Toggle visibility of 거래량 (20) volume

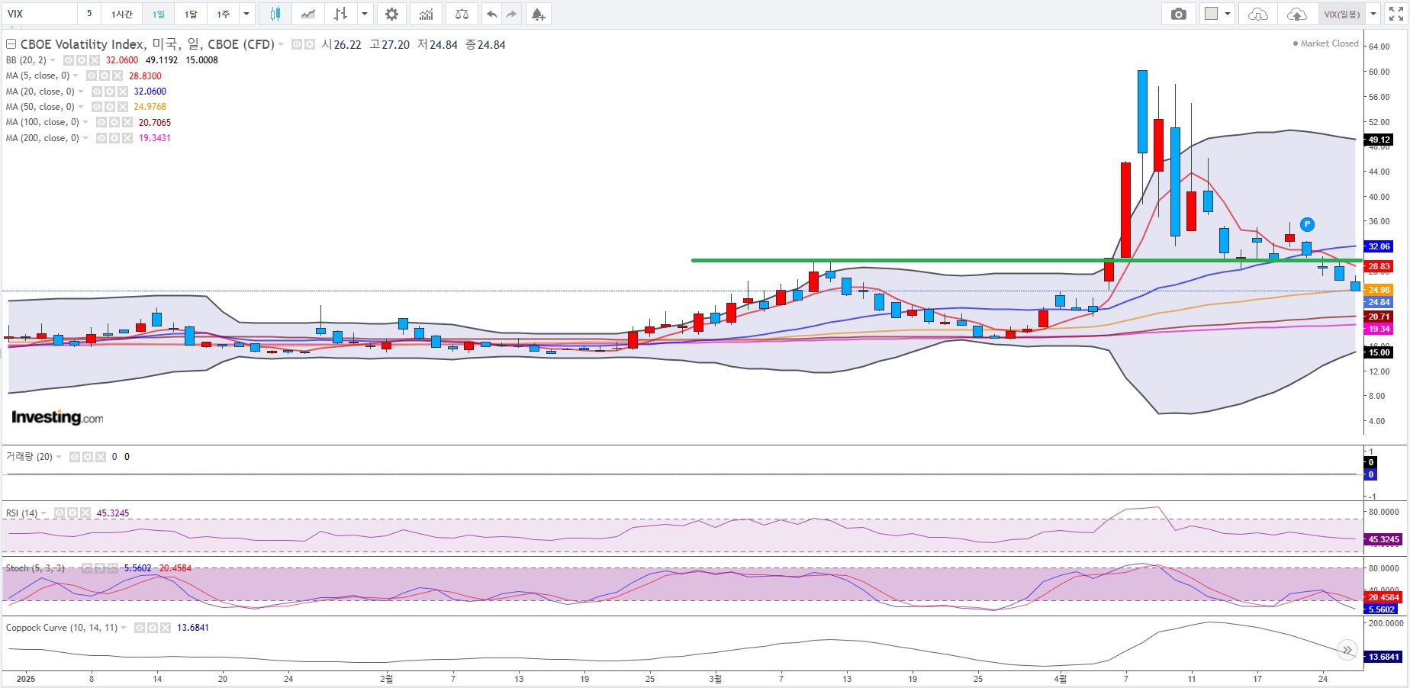click(x=75, y=457)
